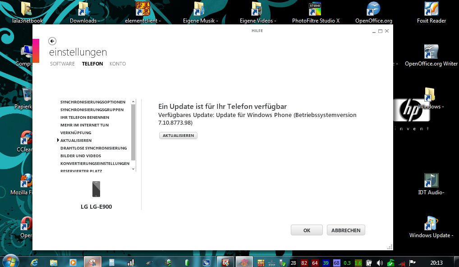Open the calculator icon in taskbar
The image size is (459, 267).
pos(111,262)
